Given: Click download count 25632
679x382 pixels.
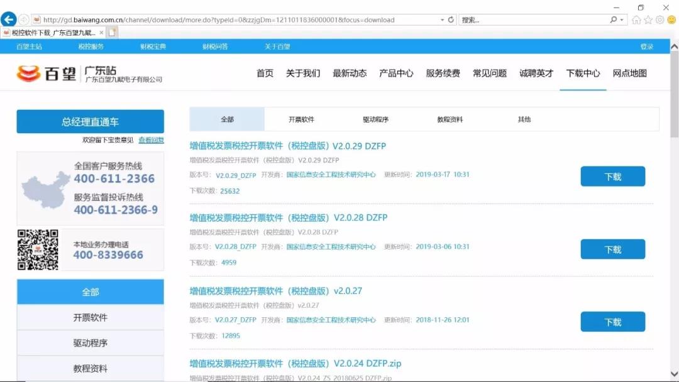Looking at the screenshot, I should point(230,191).
